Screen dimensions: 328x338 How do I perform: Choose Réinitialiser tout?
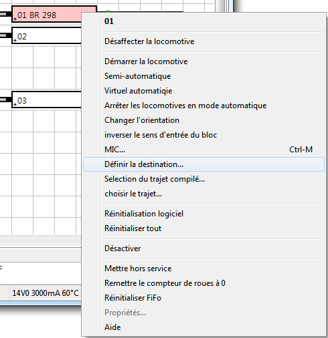203,228
